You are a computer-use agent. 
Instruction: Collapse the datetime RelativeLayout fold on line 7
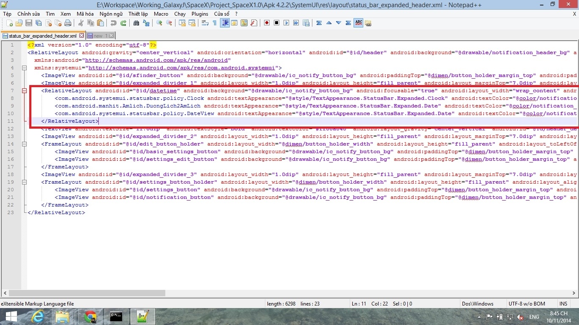click(24, 91)
